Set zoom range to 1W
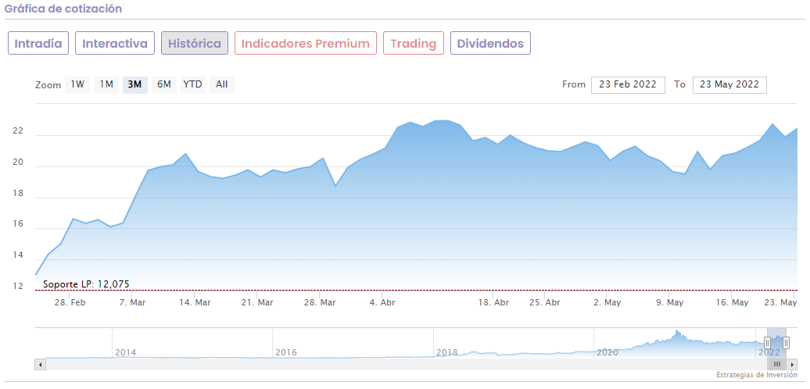The width and height of the screenshot is (810, 389). (77, 84)
